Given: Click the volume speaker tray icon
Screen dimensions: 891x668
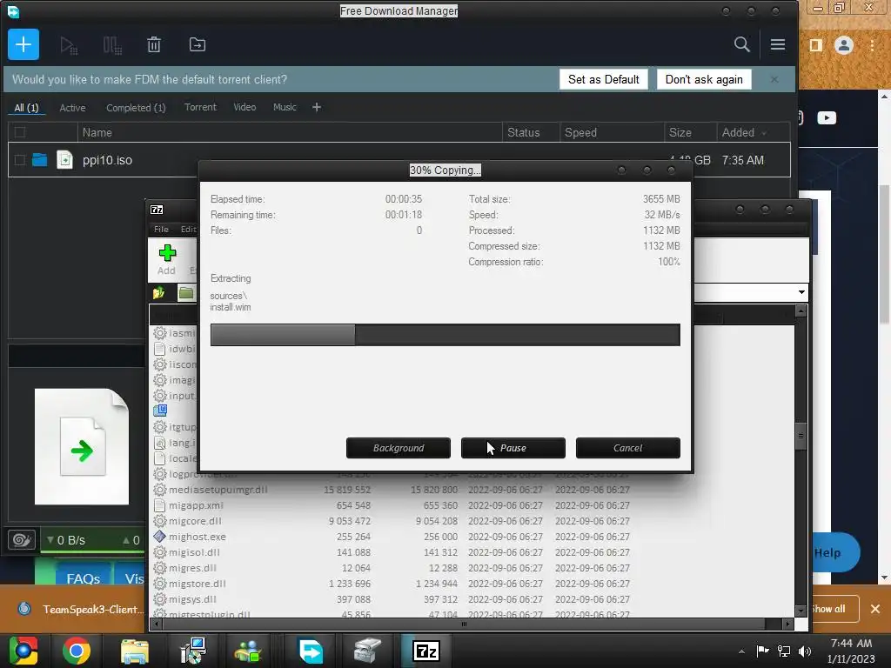Looking at the screenshot, I should click(805, 651).
